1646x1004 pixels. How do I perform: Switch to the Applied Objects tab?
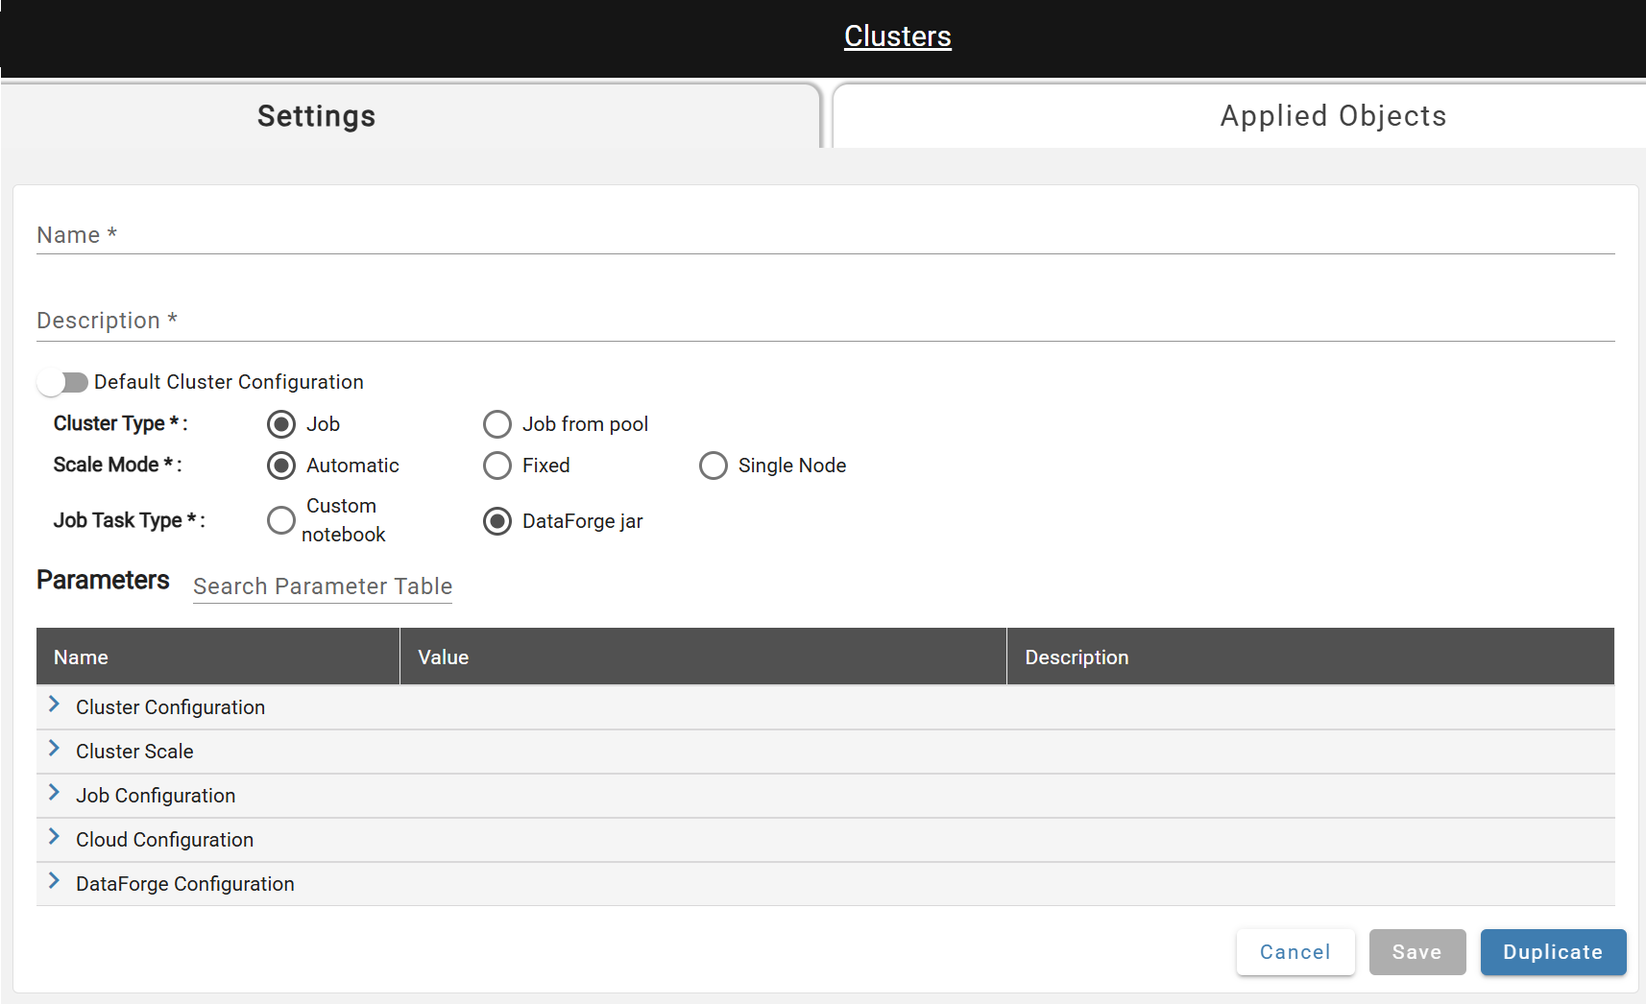(x=1239, y=116)
